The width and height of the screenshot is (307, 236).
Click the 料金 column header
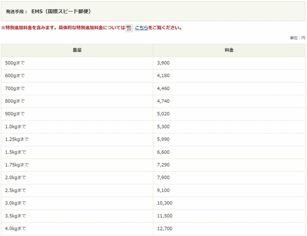[x=229, y=50]
